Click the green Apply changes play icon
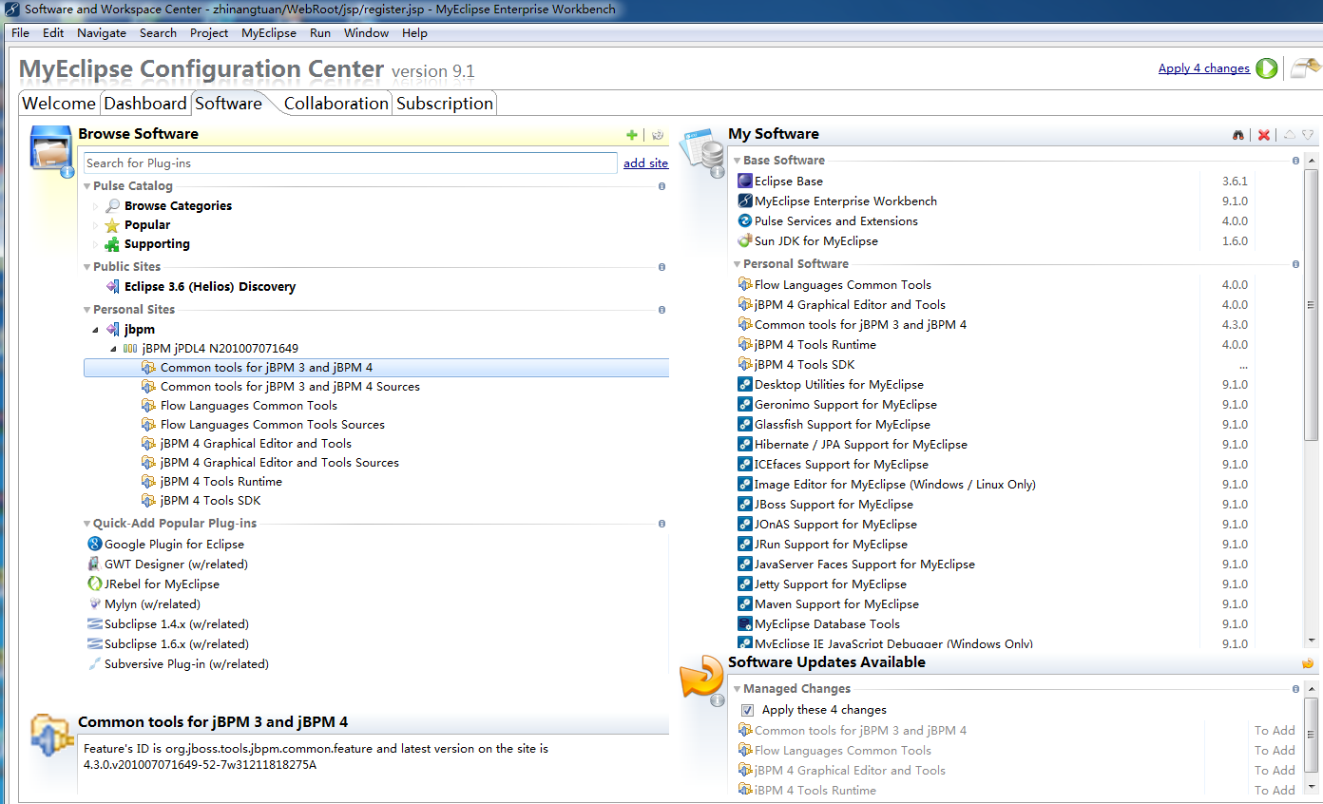The image size is (1323, 804). 1266,68
